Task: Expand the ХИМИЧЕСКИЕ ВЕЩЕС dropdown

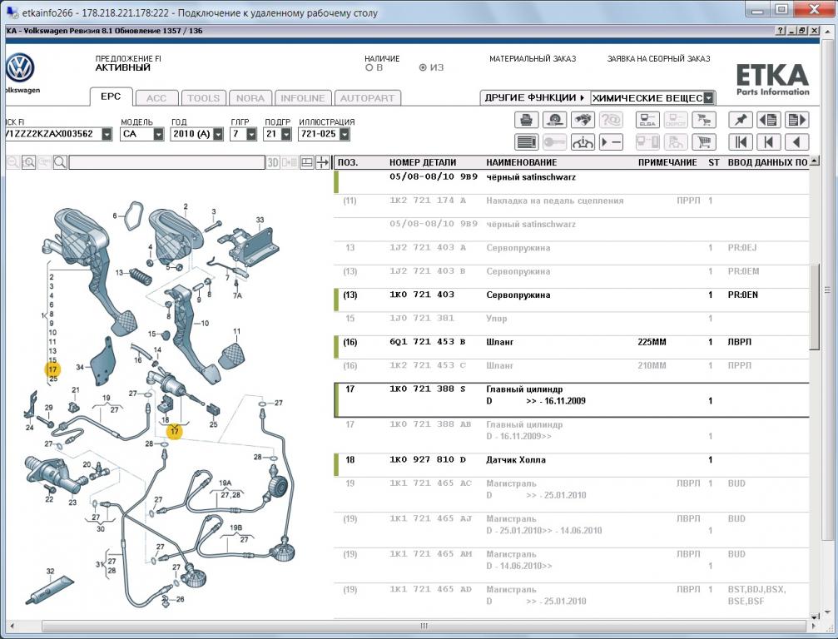Action: pyautogui.click(x=709, y=98)
